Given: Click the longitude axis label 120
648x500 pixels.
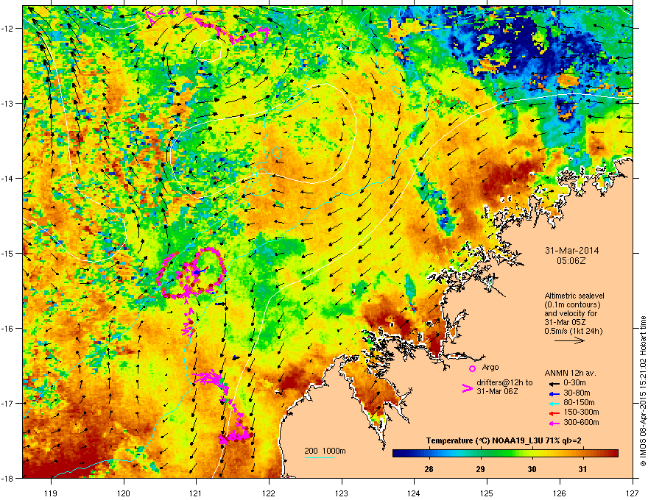Looking at the screenshot, I should [x=124, y=493].
